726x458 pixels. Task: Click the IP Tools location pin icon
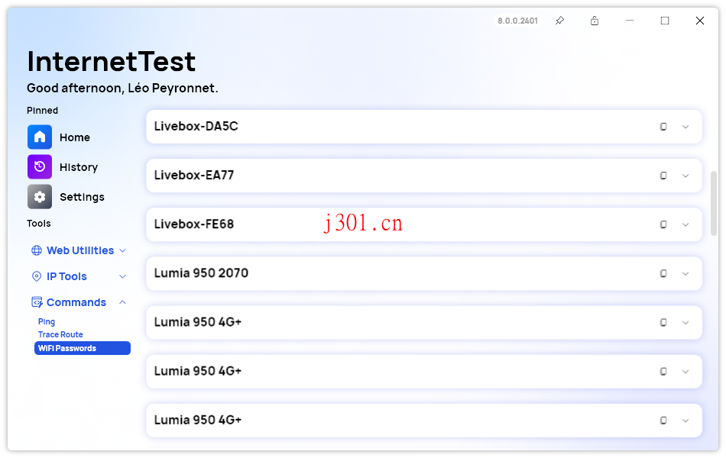[35, 276]
